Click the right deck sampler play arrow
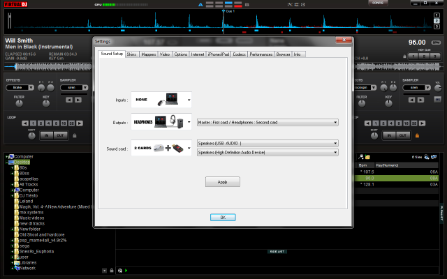The image size is (447, 279). coord(420,100)
